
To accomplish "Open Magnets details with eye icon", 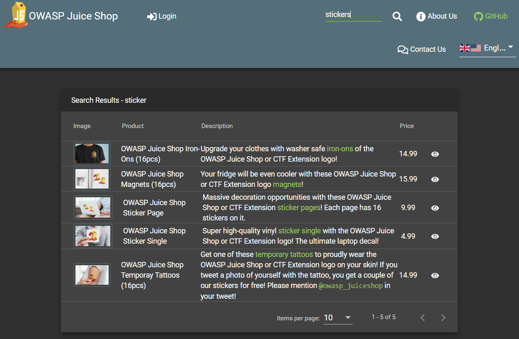I will [435, 179].
